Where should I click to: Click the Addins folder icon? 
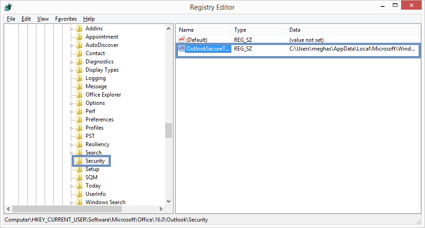tap(80, 28)
